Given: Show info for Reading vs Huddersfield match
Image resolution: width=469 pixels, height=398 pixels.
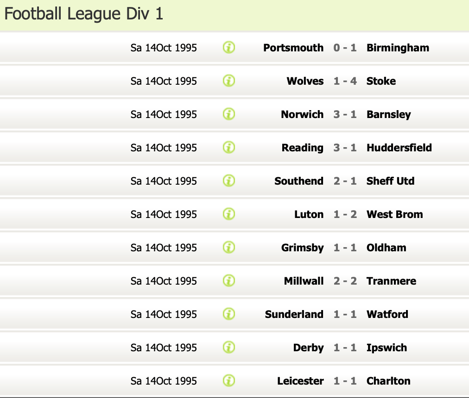Looking at the screenshot, I should pyautogui.click(x=229, y=147).
